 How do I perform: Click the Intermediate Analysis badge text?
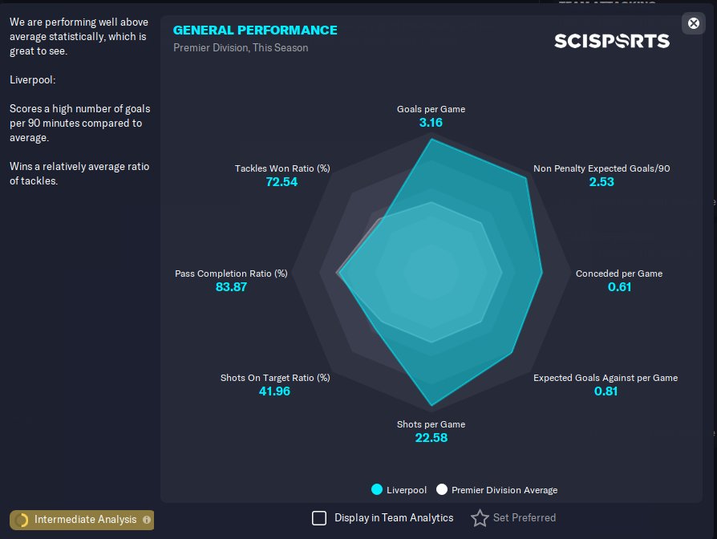click(85, 520)
